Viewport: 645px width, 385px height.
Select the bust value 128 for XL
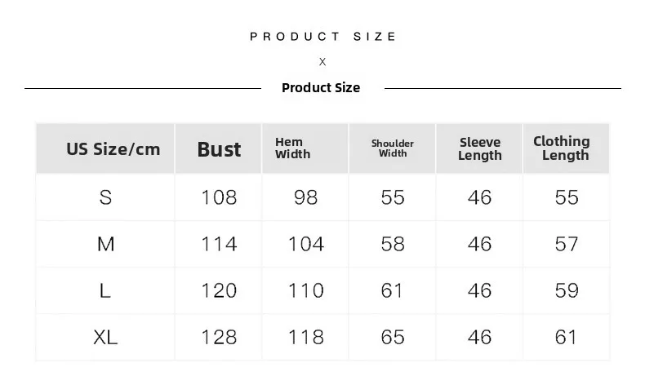tap(219, 338)
